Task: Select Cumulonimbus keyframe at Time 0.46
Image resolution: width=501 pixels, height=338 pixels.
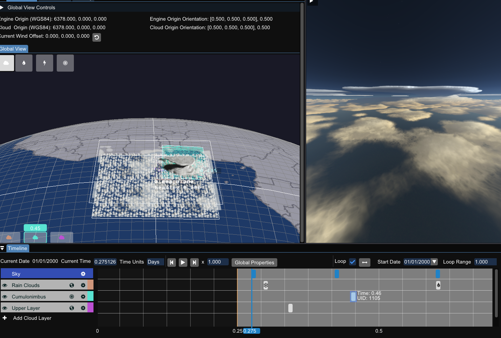Action: coord(353,296)
